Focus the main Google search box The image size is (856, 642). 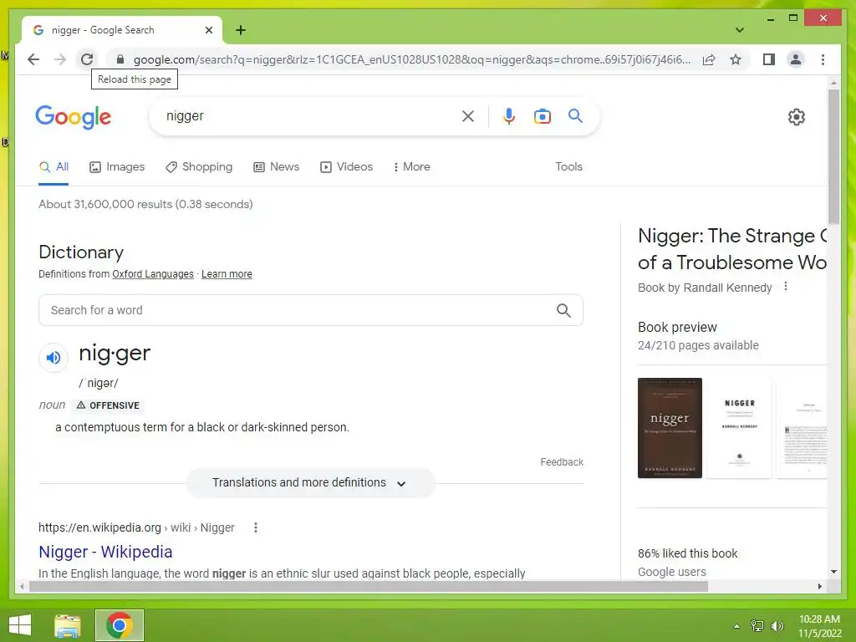(x=311, y=116)
